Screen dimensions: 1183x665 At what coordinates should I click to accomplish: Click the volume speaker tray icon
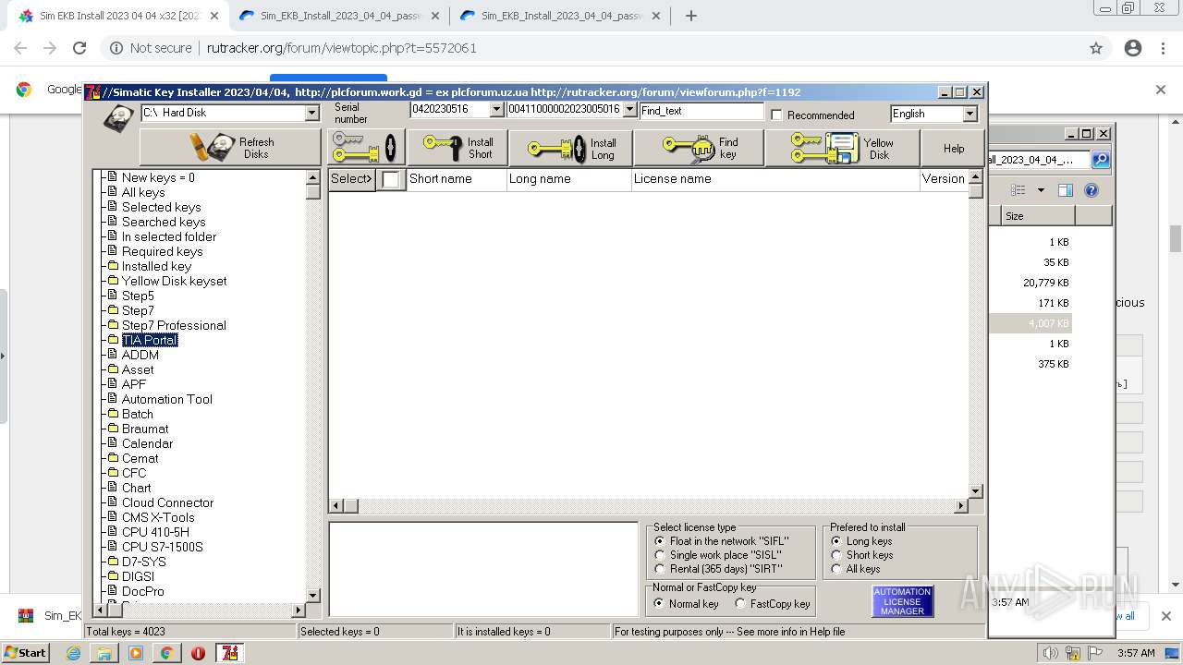[x=1050, y=653]
